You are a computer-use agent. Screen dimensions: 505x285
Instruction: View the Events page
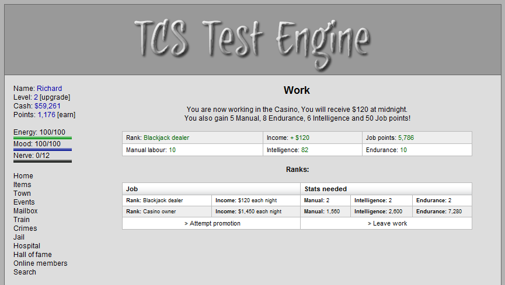pos(25,202)
